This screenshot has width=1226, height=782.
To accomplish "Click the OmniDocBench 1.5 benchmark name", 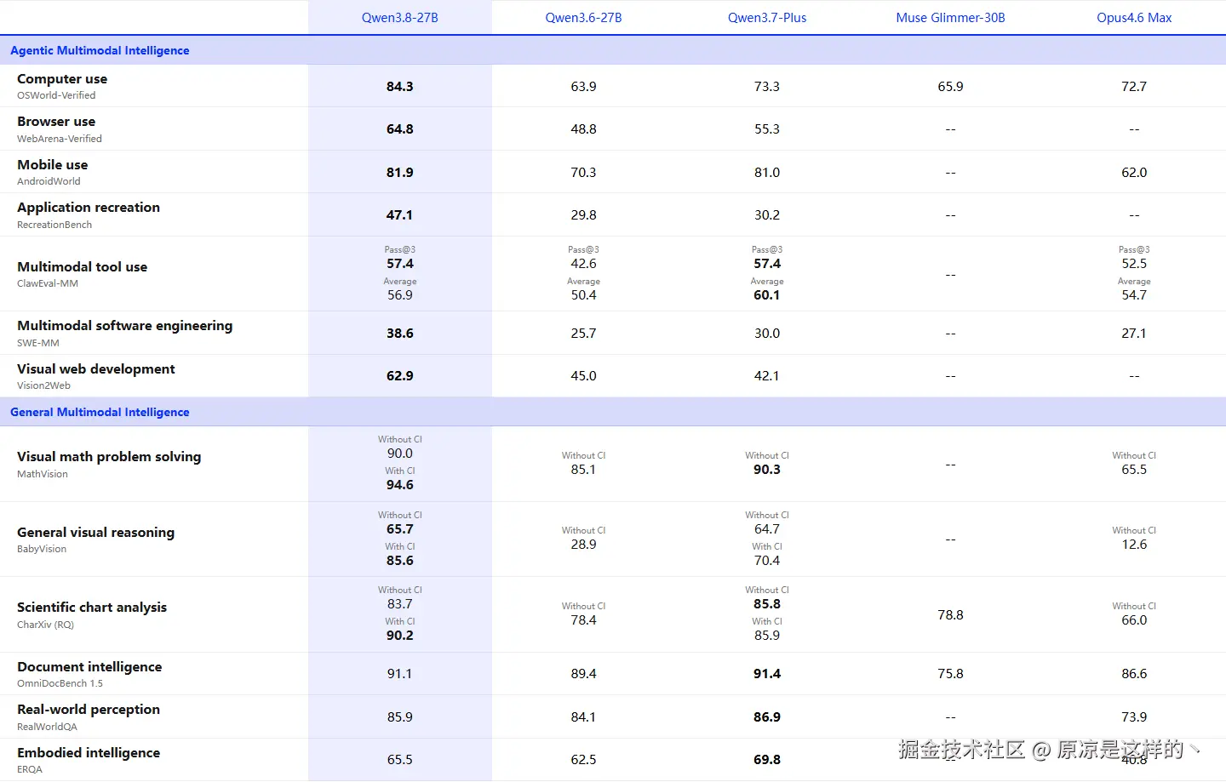I will point(60,683).
